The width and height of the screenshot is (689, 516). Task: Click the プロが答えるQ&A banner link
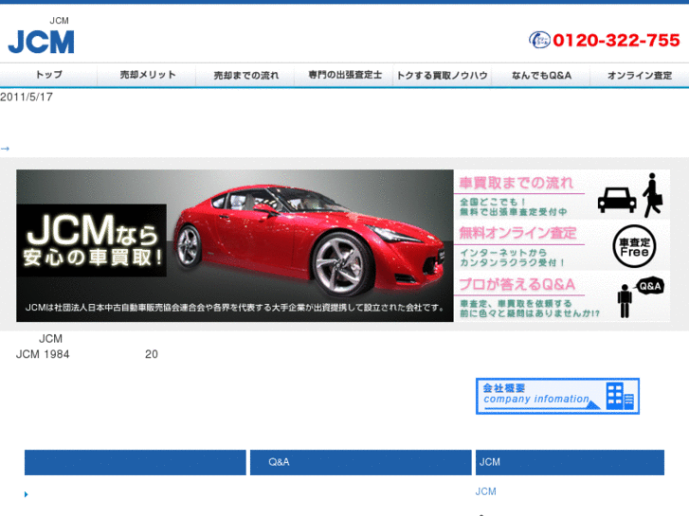(x=562, y=296)
